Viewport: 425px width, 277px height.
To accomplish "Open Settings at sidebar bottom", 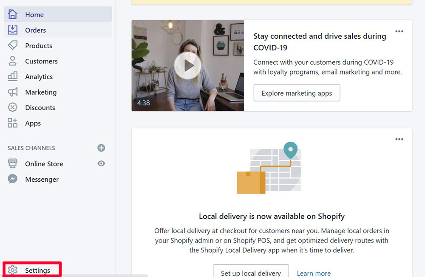I will [x=32, y=269].
